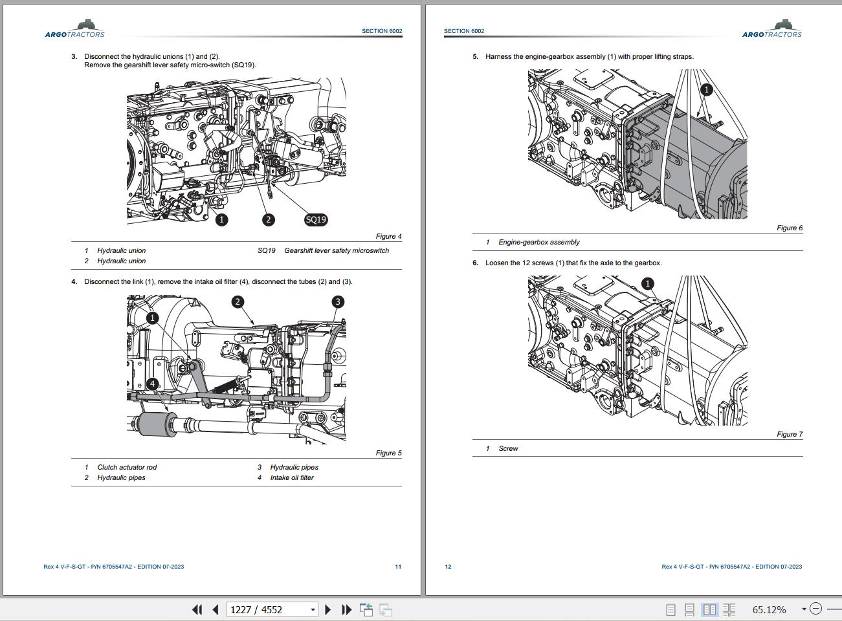The image size is (842, 621).
Task: Select single page layout
Action: [671, 609]
